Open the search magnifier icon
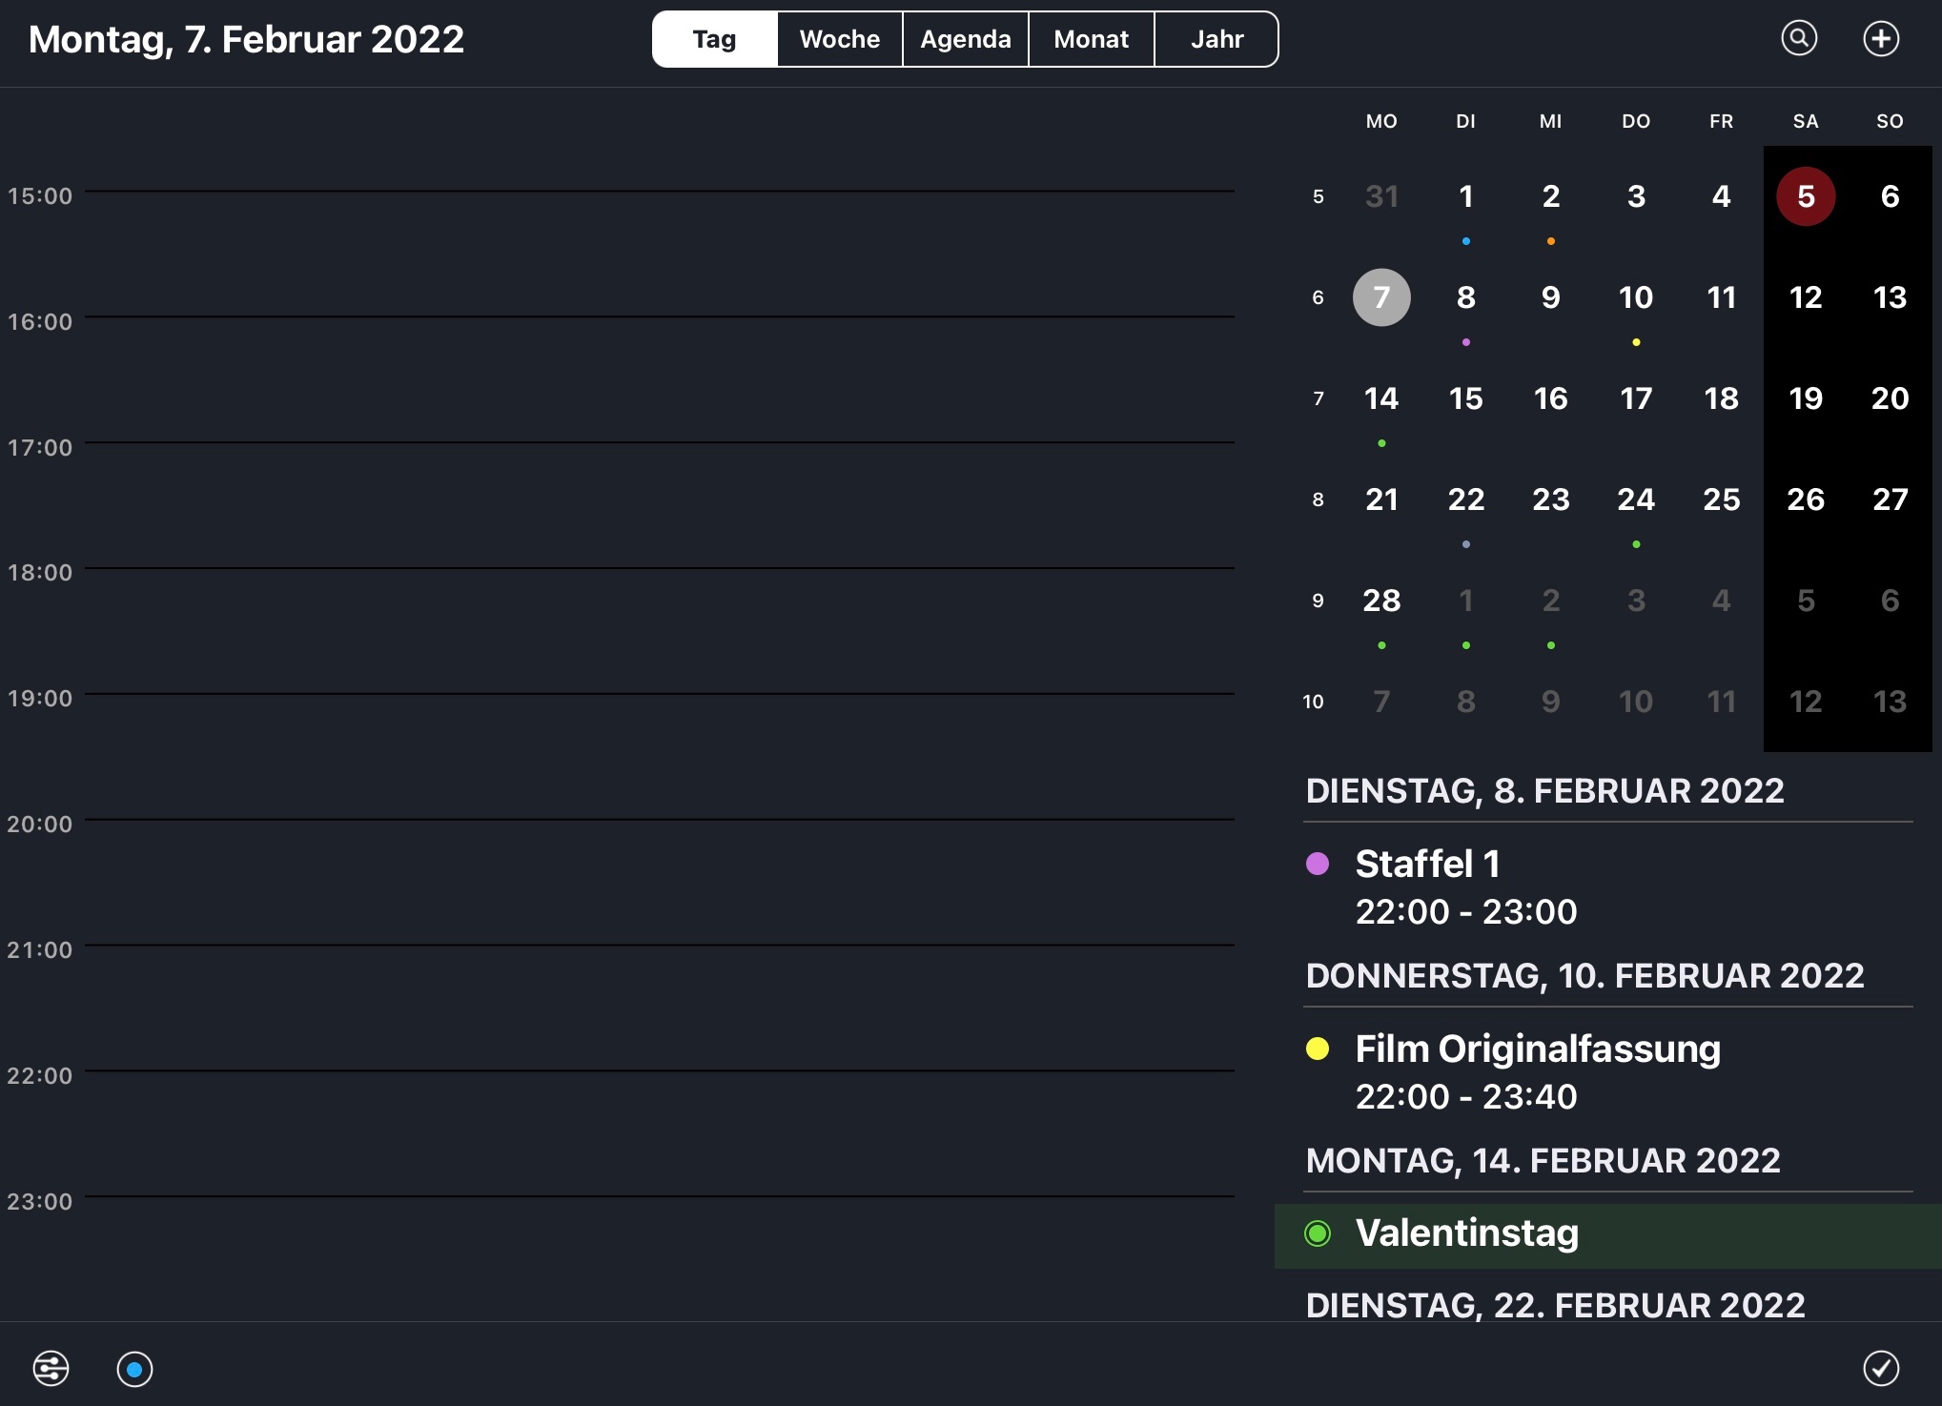Screen dimensions: 1942x1406 click(x=1799, y=39)
